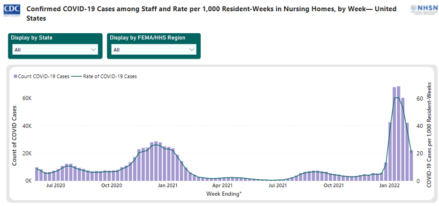Click the Jul 2020 x-axis label
The width and height of the screenshot is (439, 206).
(56, 186)
